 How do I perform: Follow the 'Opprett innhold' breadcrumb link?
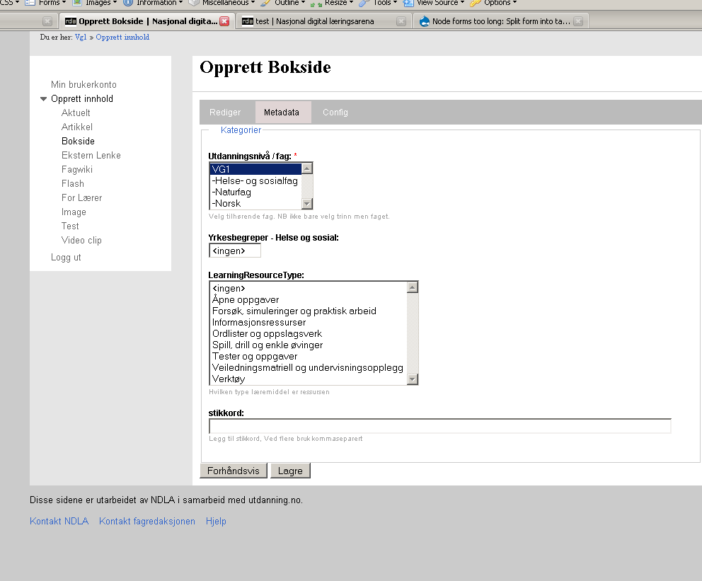[122, 37]
